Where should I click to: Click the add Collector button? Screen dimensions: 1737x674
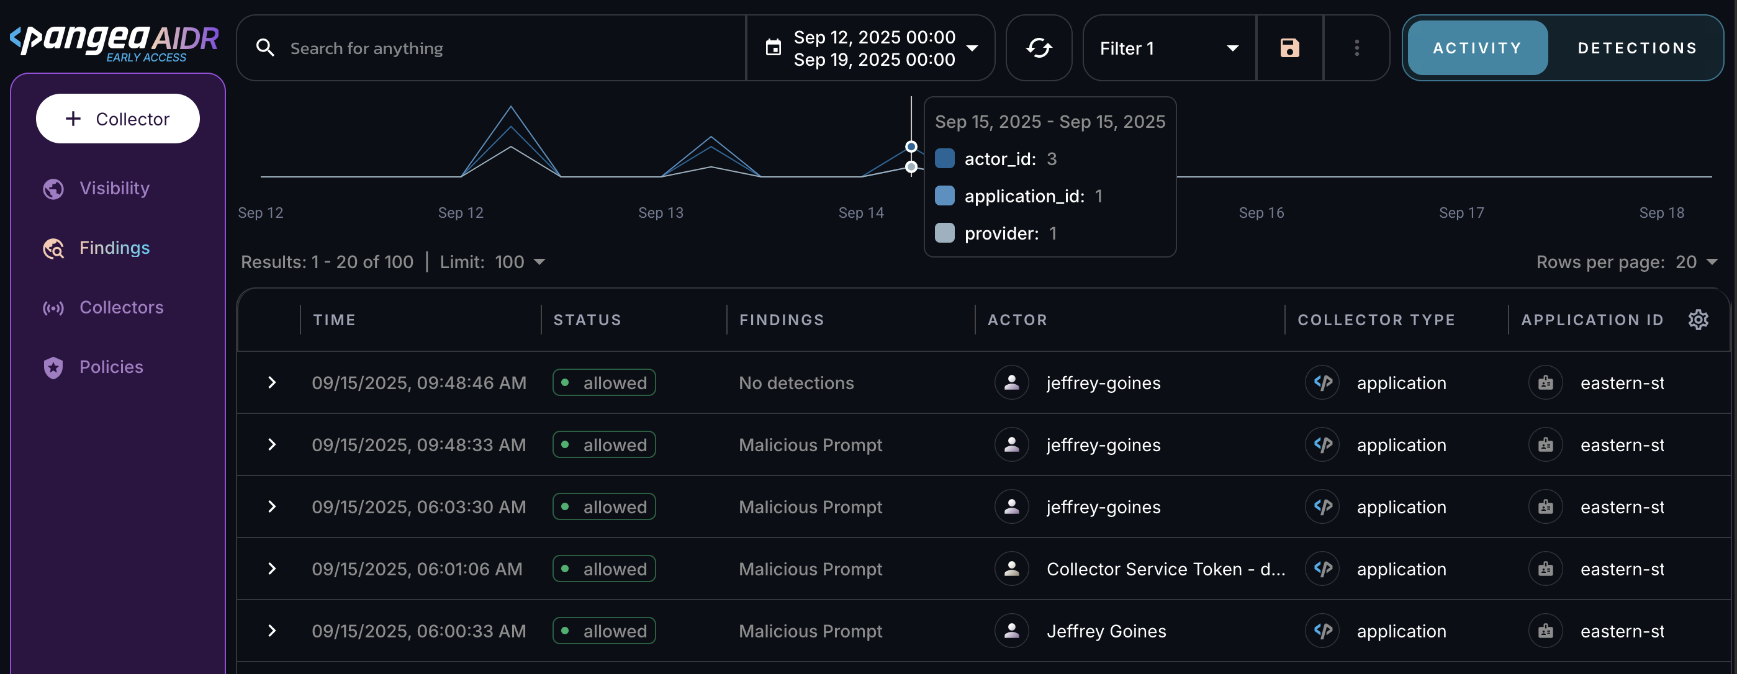point(118,119)
